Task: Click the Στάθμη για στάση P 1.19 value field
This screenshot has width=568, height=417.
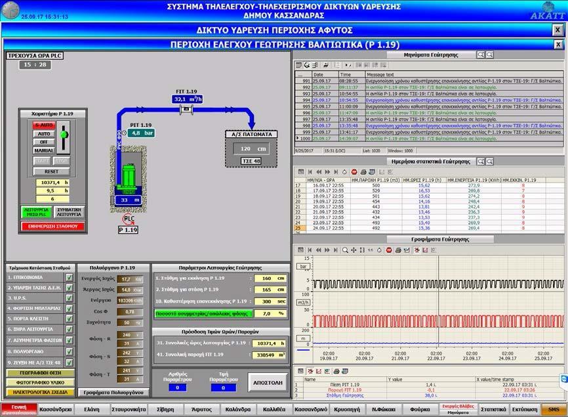Action: point(270,290)
